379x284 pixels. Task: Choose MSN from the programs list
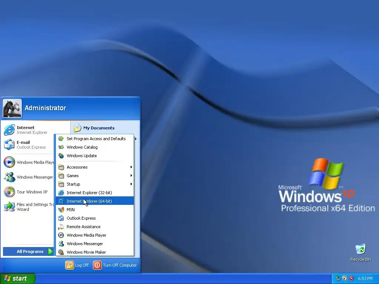tap(95, 210)
